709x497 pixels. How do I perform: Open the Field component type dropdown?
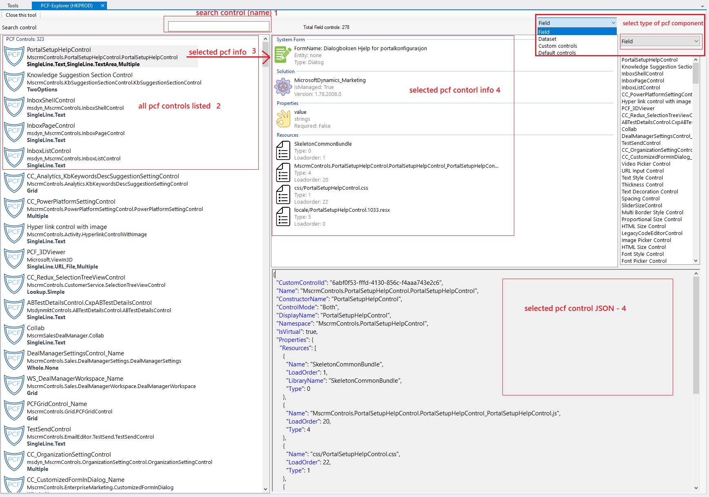pos(577,23)
